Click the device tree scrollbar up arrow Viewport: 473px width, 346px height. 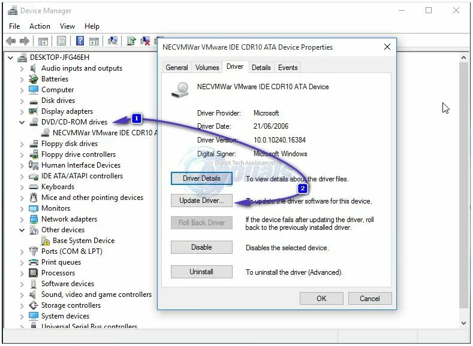pos(463,57)
